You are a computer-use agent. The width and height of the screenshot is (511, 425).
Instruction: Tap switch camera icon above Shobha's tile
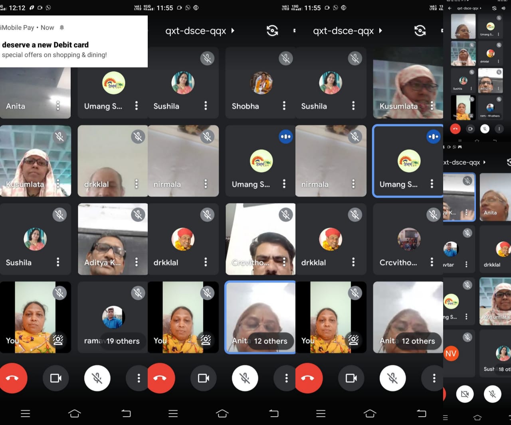[272, 31]
